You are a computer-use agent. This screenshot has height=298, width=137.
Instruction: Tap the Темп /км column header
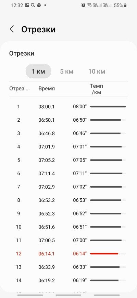click(x=97, y=89)
